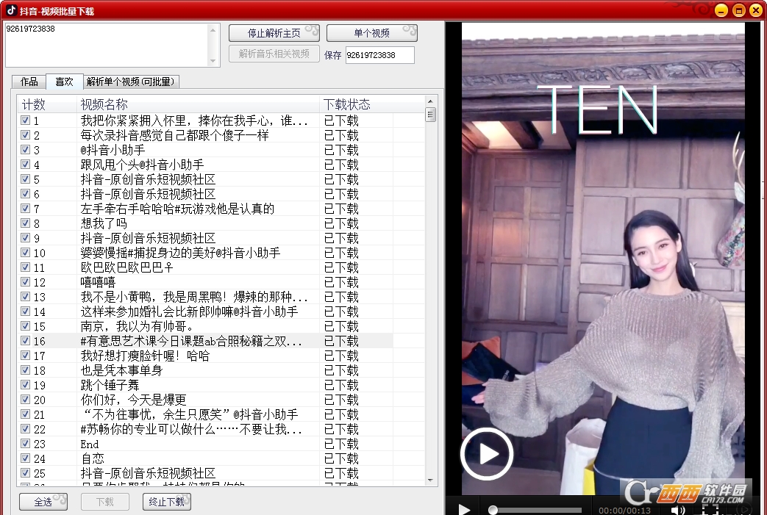Toggle the checkbox for row 20
The image size is (767, 515).
pyautogui.click(x=26, y=399)
